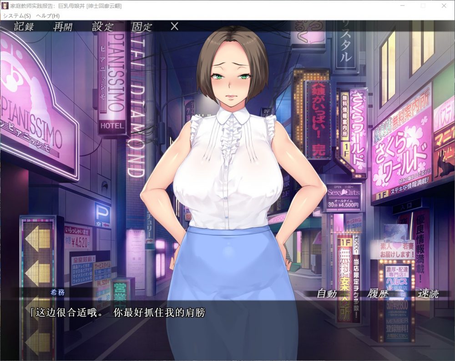This screenshot has height=361, width=455.
Task: Maximize the game window
Action: (x=423, y=6)
